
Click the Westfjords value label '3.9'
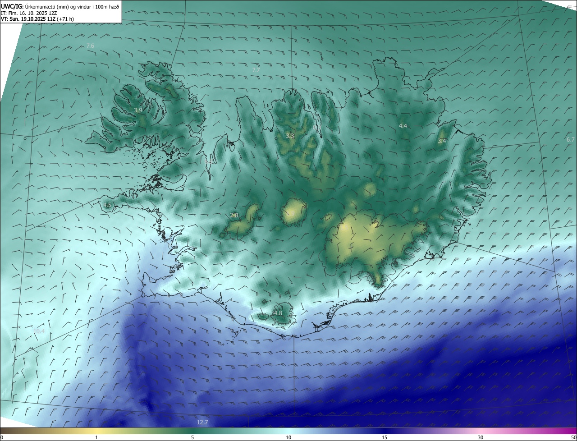point(138,110)
